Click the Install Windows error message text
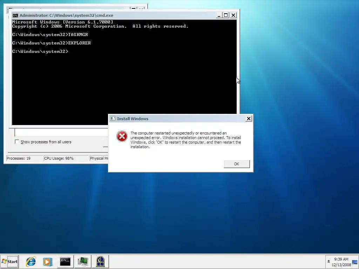Viewport: 359px width, 269px height. [x=186, y=140]
